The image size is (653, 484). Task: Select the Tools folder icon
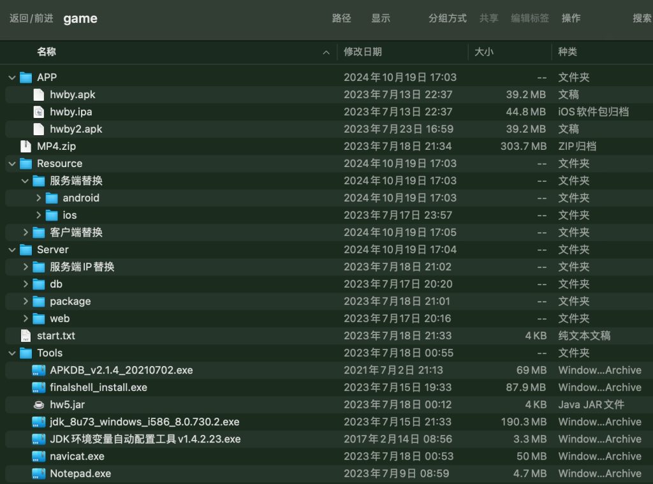click(x=26, y=353)
